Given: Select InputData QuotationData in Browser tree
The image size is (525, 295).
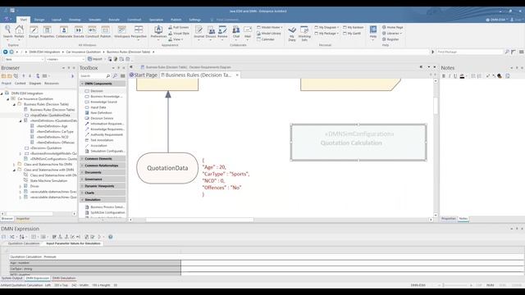Looking at the screenshot, I should 50,115.
